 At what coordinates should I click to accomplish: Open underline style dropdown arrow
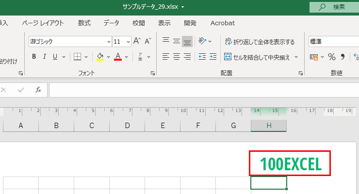64,57
